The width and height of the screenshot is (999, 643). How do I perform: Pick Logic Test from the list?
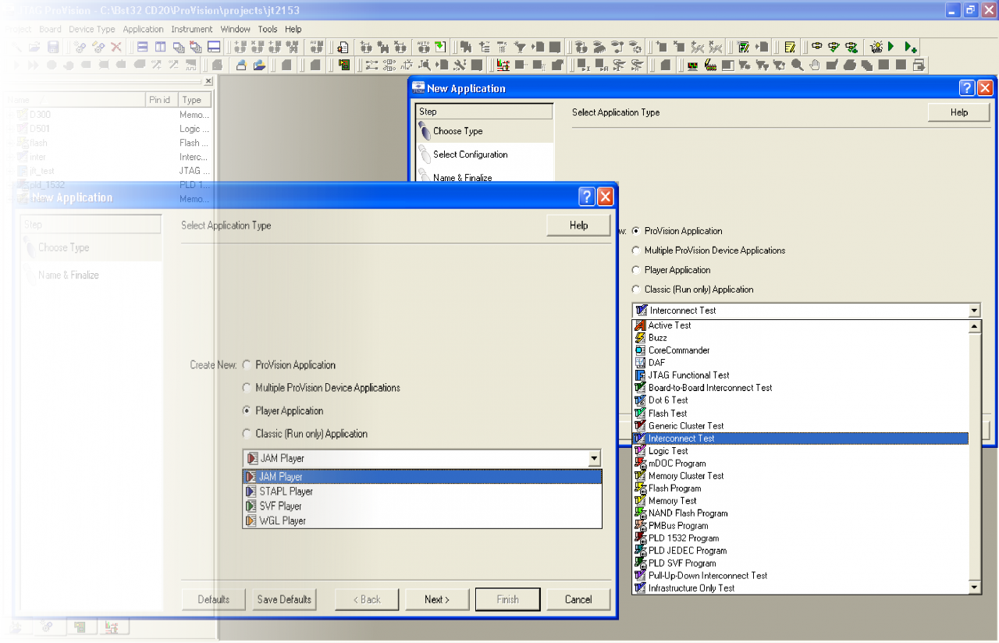pyautogui.click(x=800, y=451)
